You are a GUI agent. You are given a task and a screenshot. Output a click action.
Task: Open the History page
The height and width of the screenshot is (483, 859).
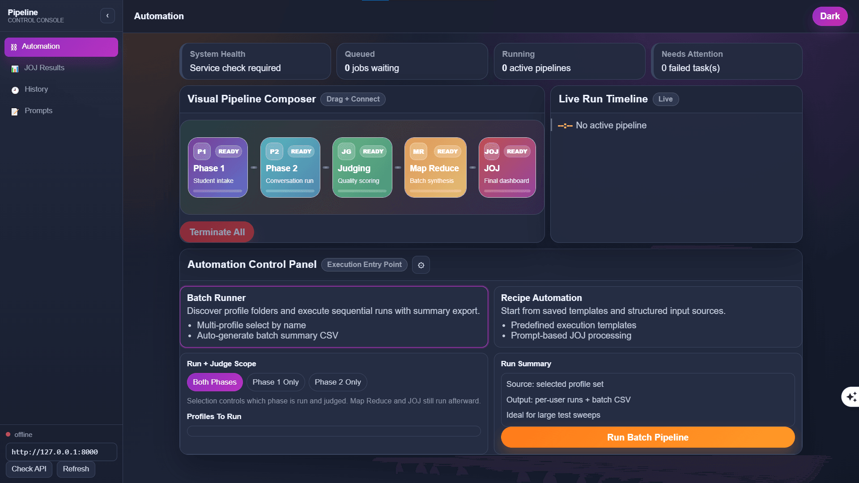[x=61, y=89]
